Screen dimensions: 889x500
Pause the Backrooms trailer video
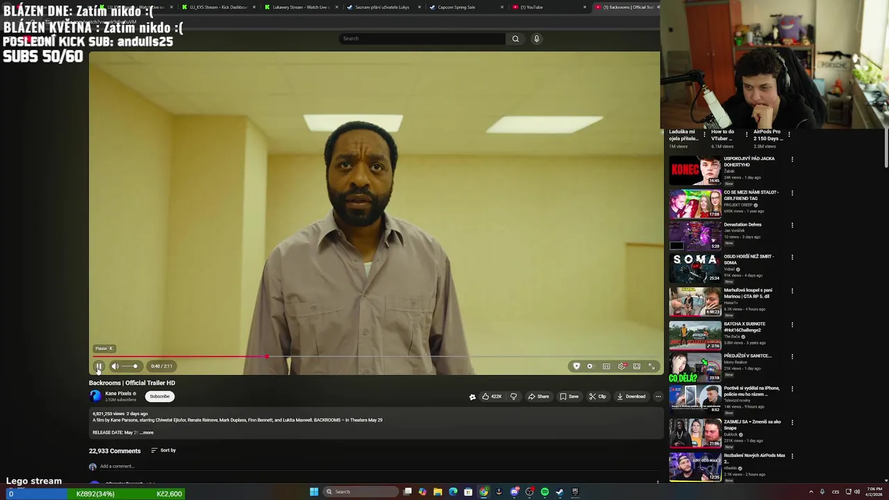click(99, 366)
